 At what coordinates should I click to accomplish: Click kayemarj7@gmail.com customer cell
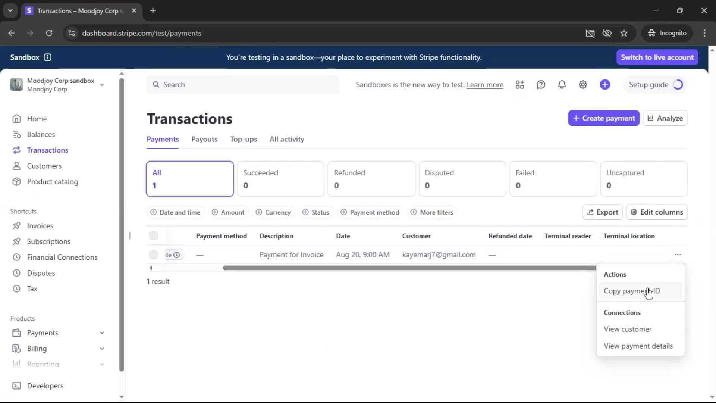tap(439, 254)
